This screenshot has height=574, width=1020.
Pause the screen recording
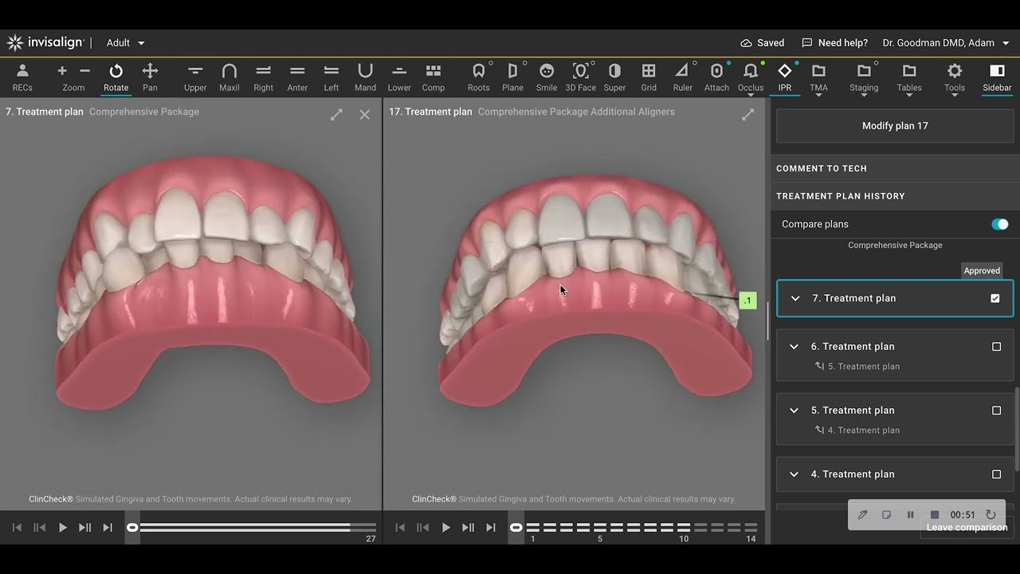[x=910, y=515]
